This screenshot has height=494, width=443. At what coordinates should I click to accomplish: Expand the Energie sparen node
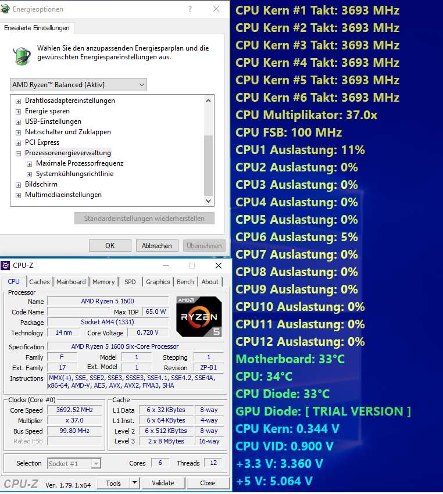[x=18, y=112]
